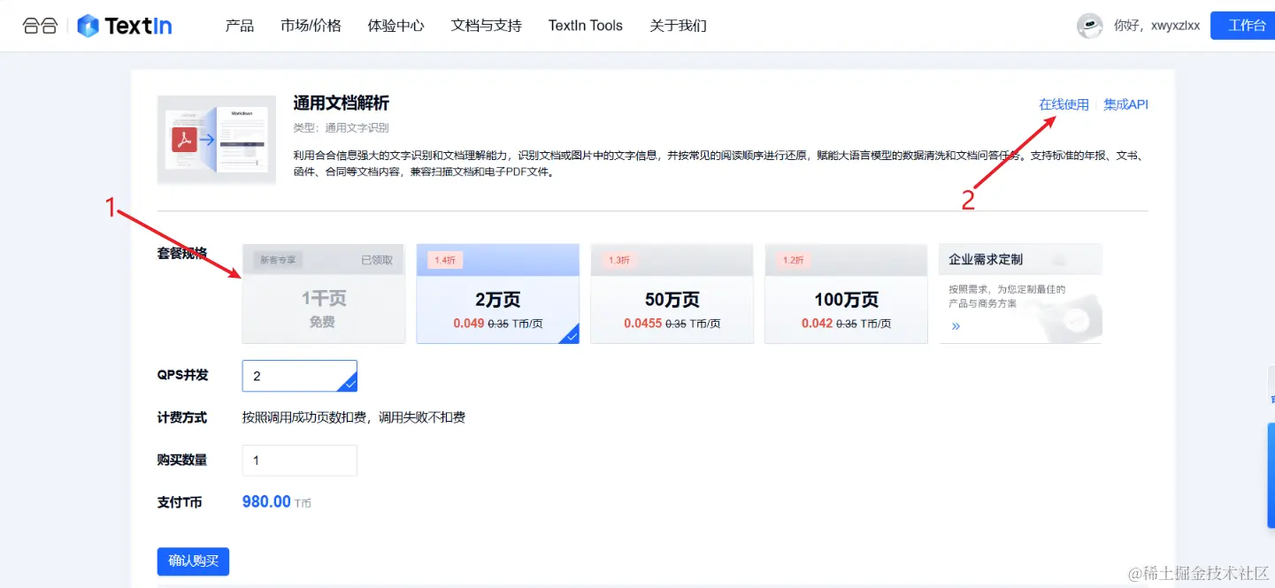Open the 产品 menu
This screenshot has width=1275, height=588.
pyautogui.click(x=240, y=26)
